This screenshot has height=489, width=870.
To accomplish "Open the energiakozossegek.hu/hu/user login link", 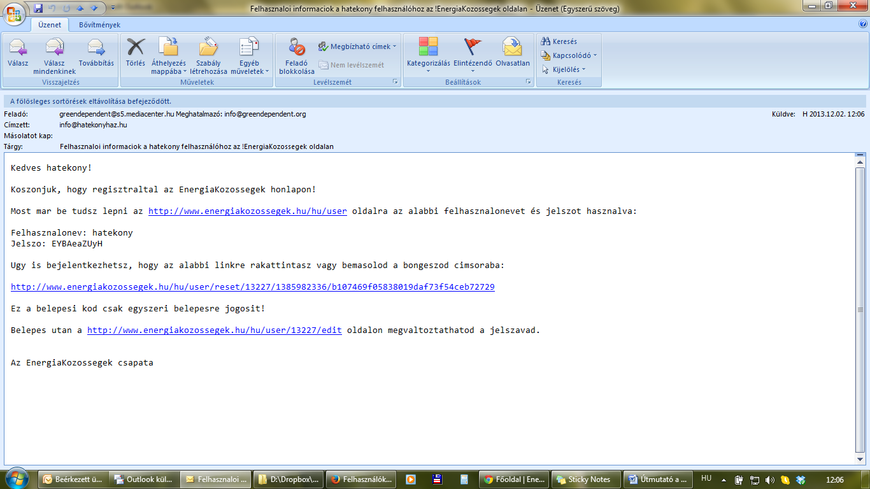I will (x=248, y=211).
